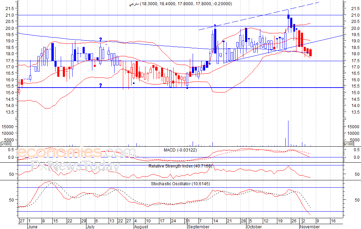361x229 pixels.
Task: Click the upper blue question mark annotation
Action: pos(101,40)
